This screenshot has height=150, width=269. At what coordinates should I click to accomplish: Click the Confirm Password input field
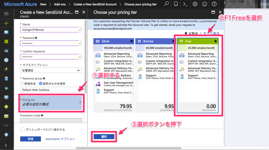coord(51,57)
